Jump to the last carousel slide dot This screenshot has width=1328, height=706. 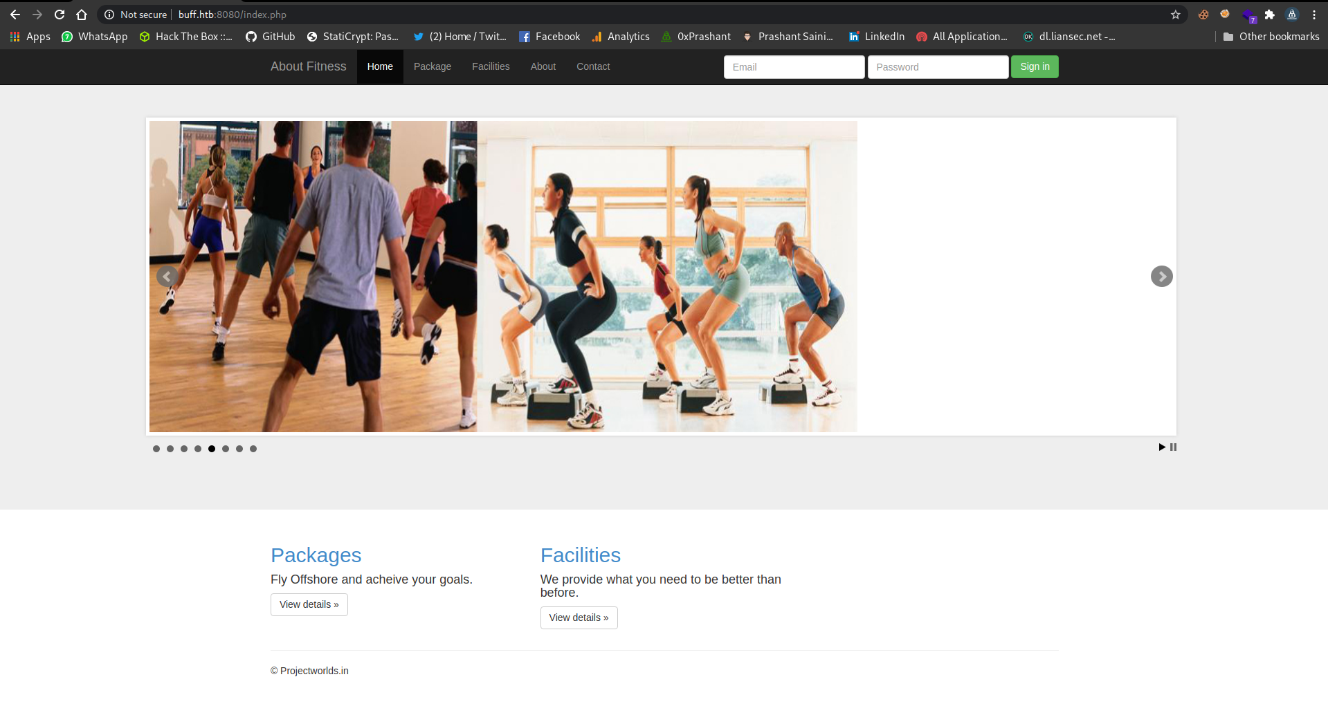[253, 449]
